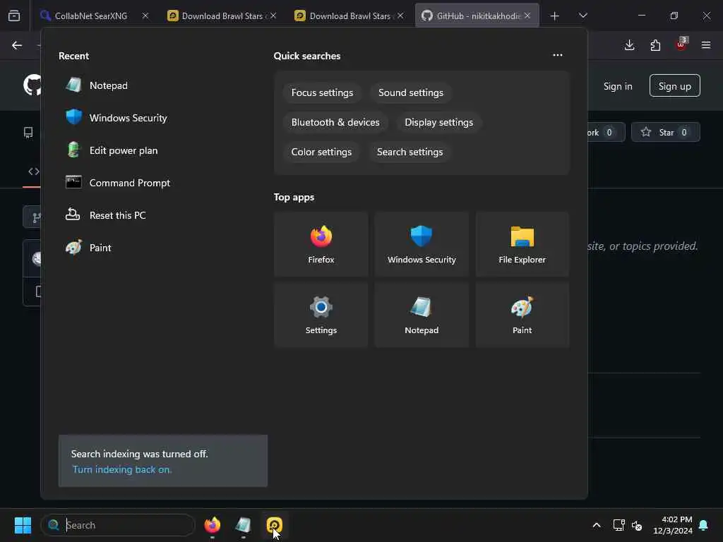
Task: Star the GitHub repository
Action: (x=665, y=132)
